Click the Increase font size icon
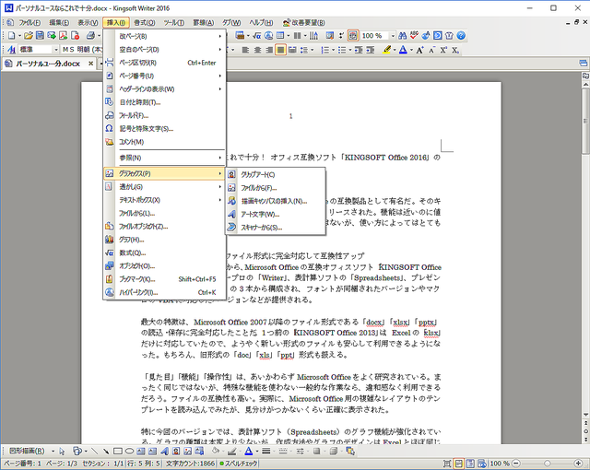 click(x=419, y=50)
